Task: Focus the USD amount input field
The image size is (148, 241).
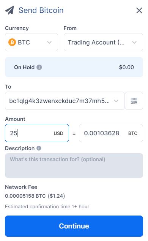Action: [37, 133]
